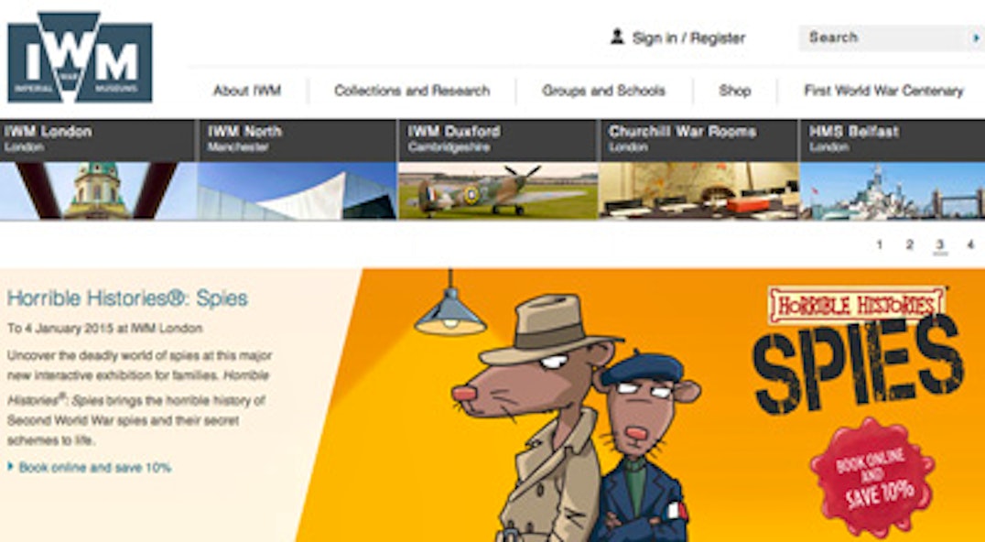This screenshot has width=985, height=542.
Task: Open First World War Centenary menu
Action: pos(883,91)
